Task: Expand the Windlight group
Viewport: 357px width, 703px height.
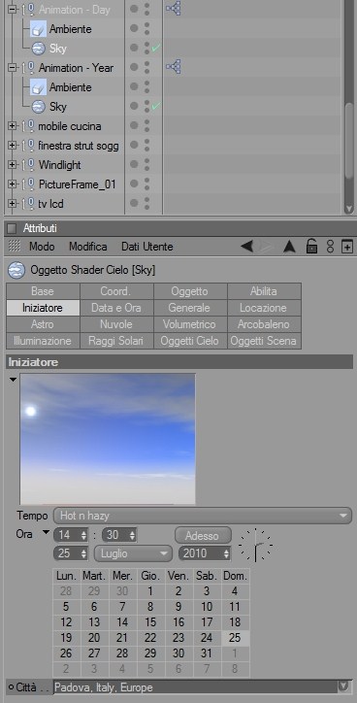Action: tap(12, 165)
